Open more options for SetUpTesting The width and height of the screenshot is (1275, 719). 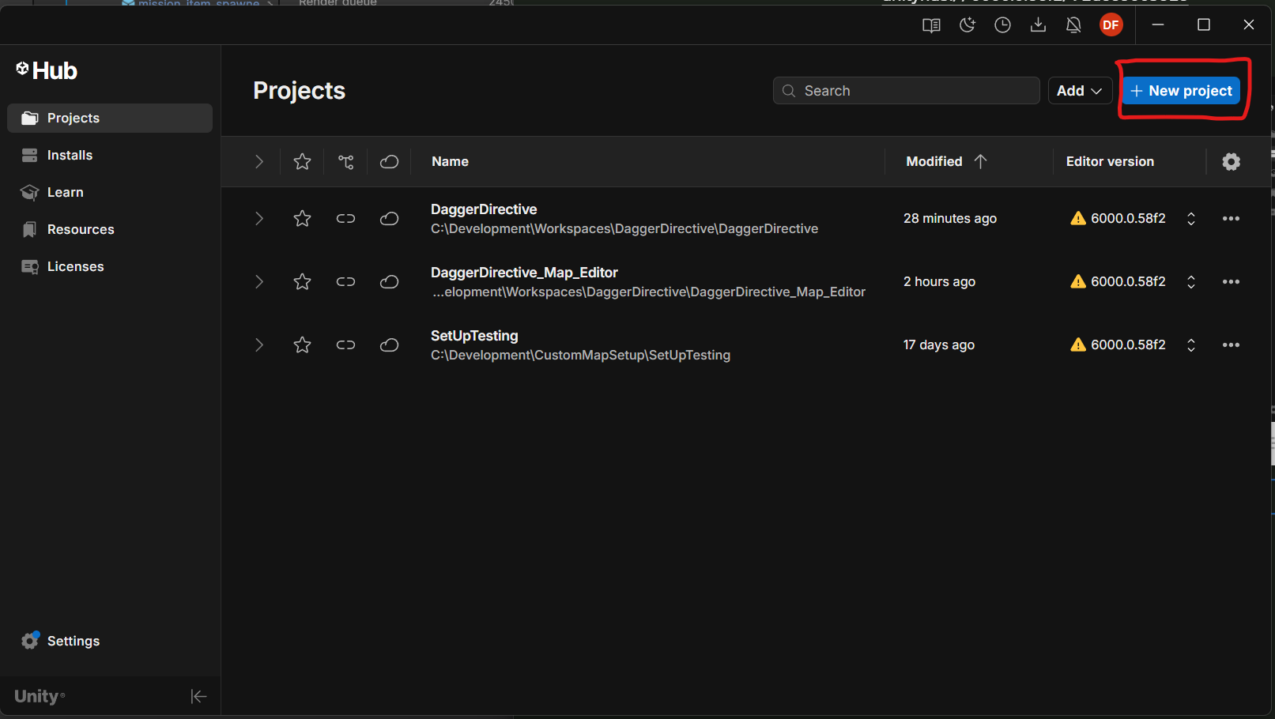point(1231,344)
